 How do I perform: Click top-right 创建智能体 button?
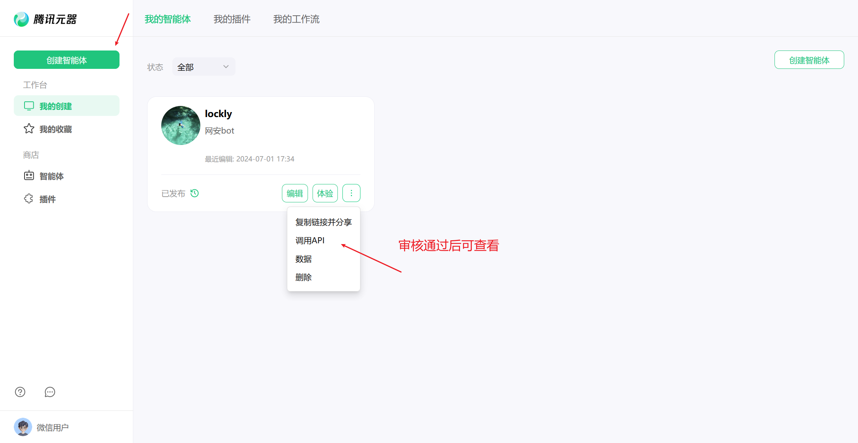tap(809, 60)
